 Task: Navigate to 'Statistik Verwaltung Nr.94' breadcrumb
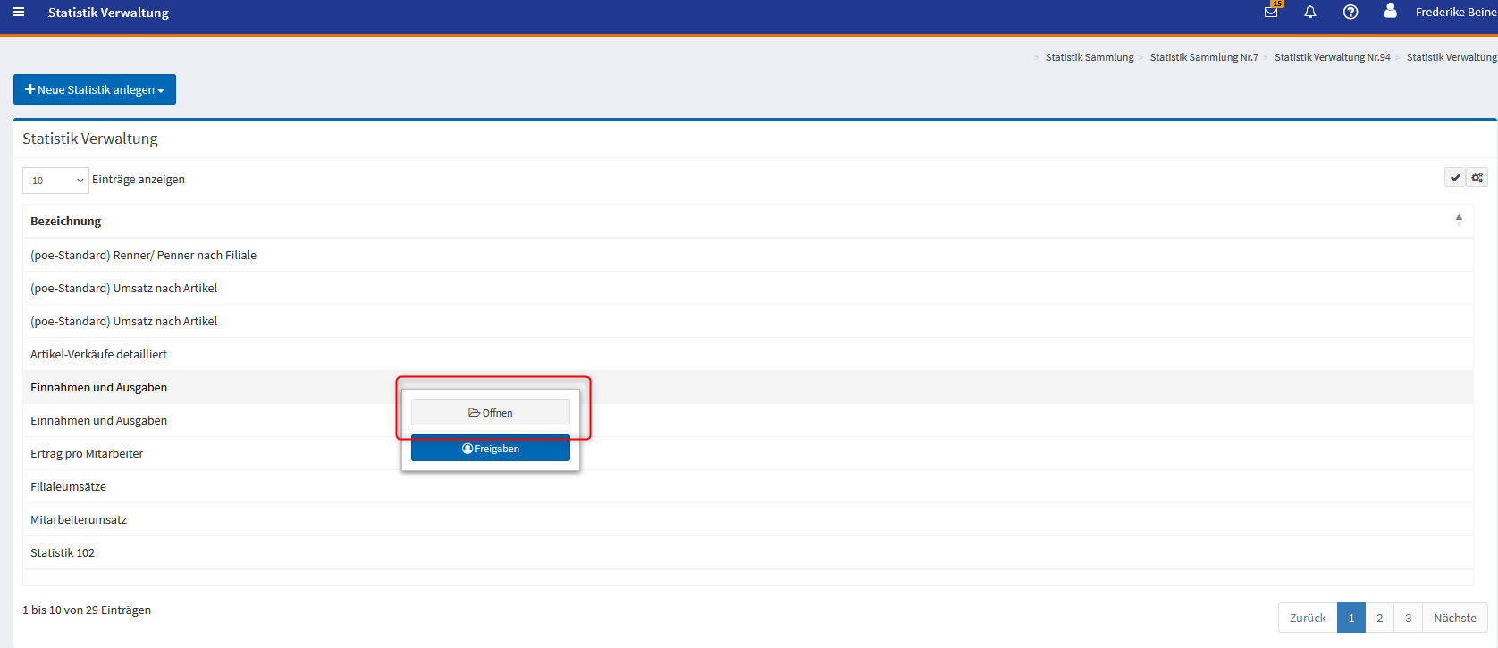1332,57
